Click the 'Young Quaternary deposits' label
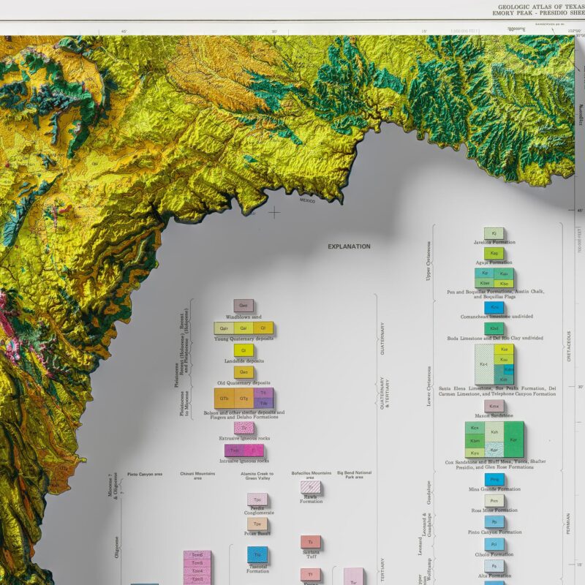Screen dimensions: 585x585 244,339
